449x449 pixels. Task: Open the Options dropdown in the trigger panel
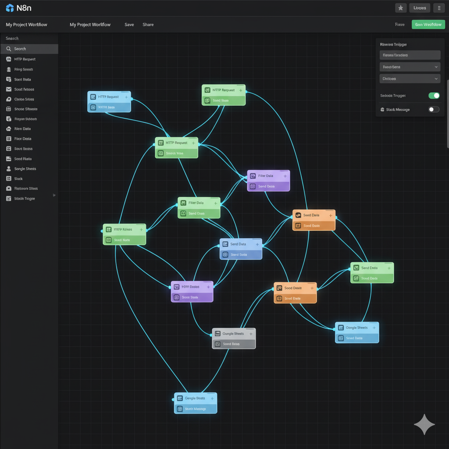[x=410, y=78]
